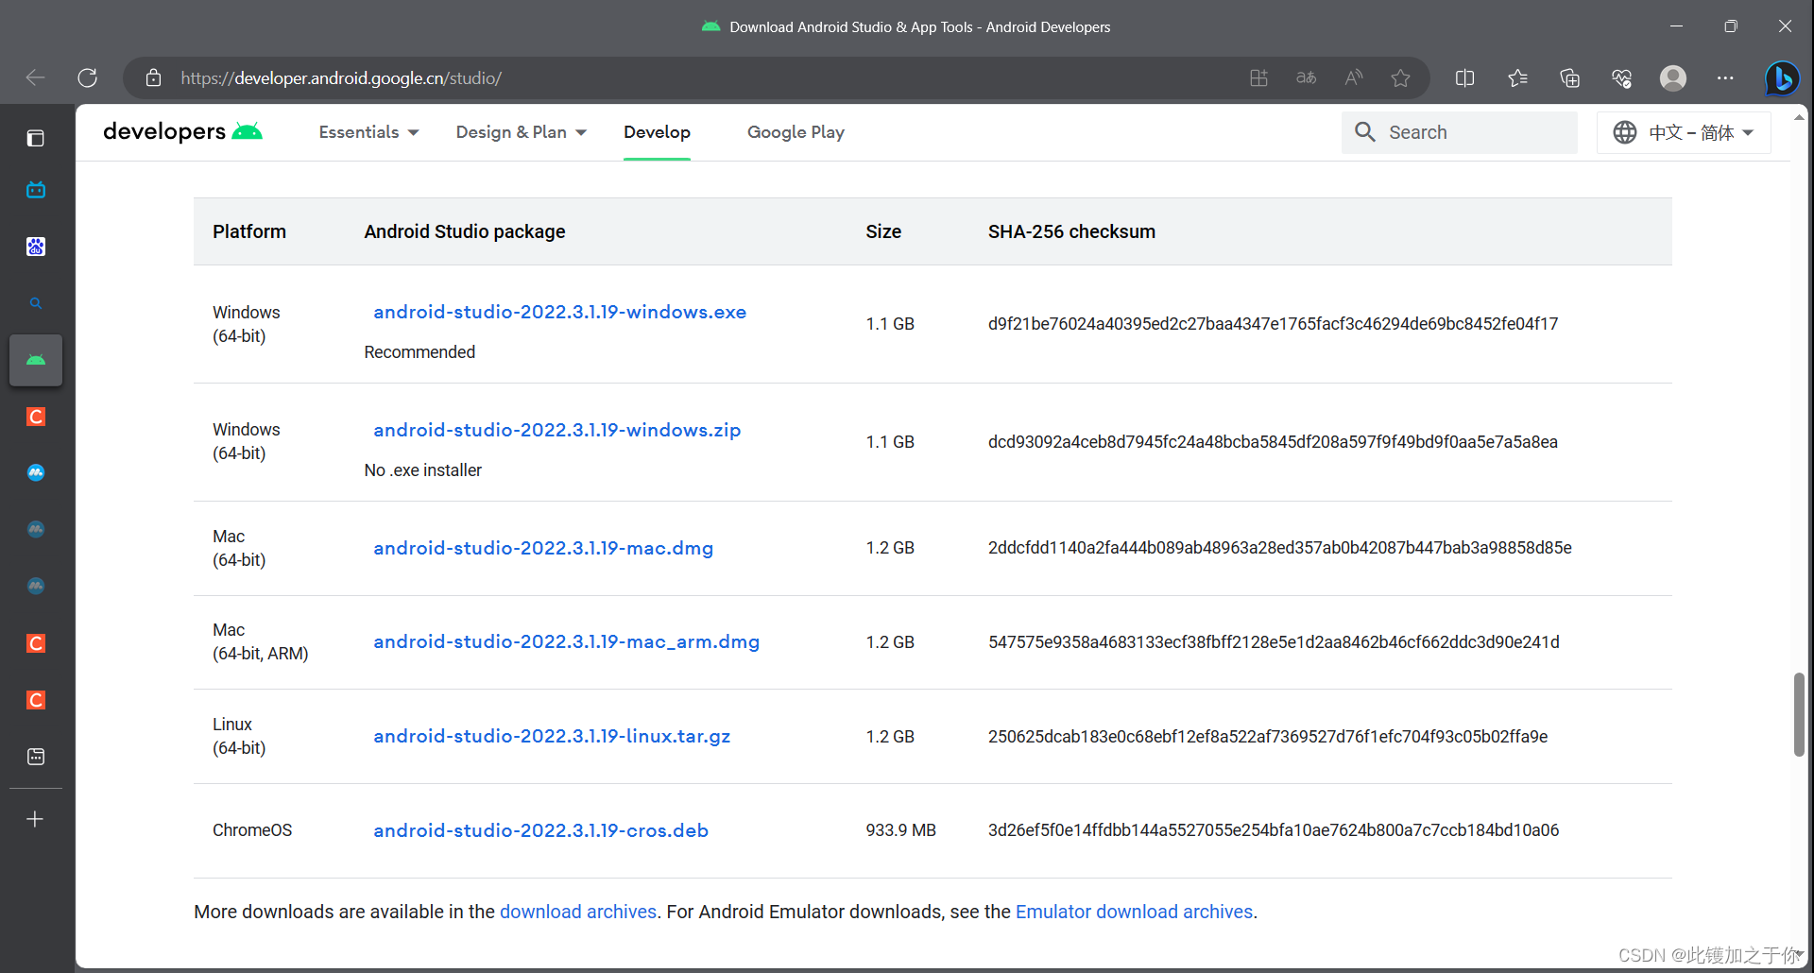The width and height of the screenshot is (1814, 973).
Task: Click the scrollbar up arrow
Action: coord(1799,117)
